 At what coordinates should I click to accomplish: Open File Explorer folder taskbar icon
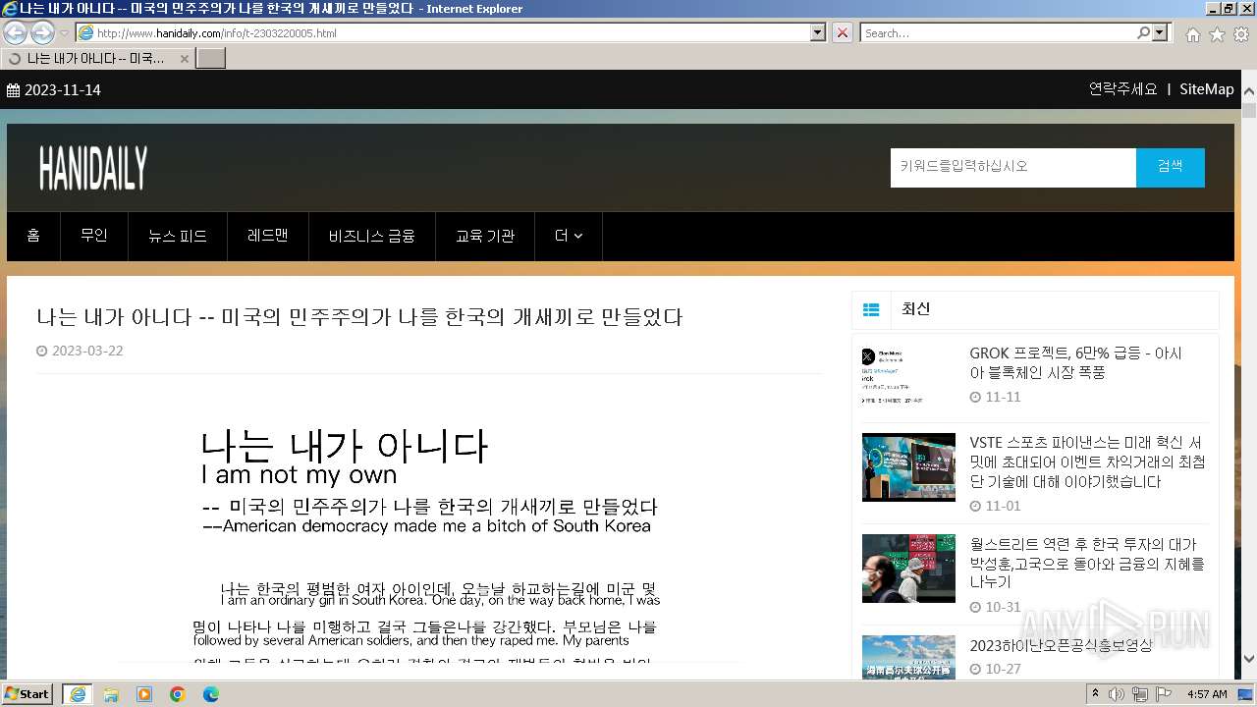coord(111,694)
